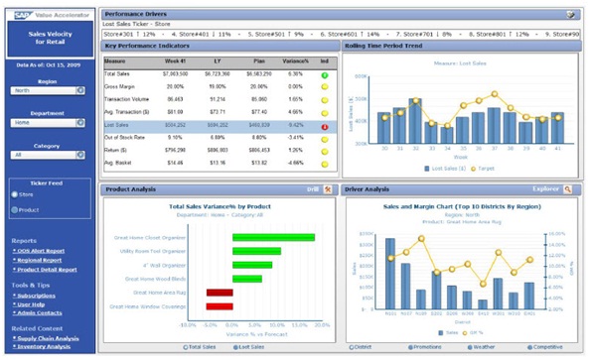
Task: Open the Subscriptions link
Action: pos(34,296)
